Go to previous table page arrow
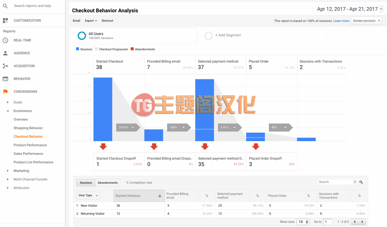Viewport: 387px width, 227px height. (x=355, y=222)
